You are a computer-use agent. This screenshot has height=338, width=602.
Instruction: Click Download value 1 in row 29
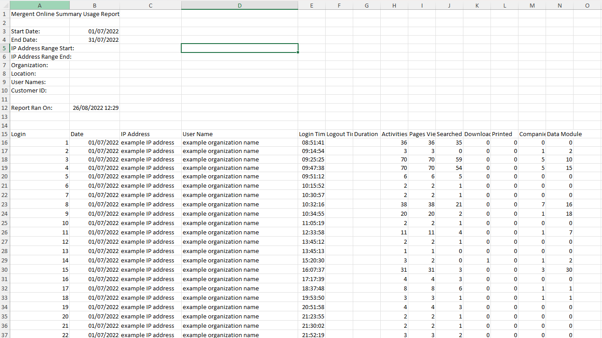tap(477, 261)
